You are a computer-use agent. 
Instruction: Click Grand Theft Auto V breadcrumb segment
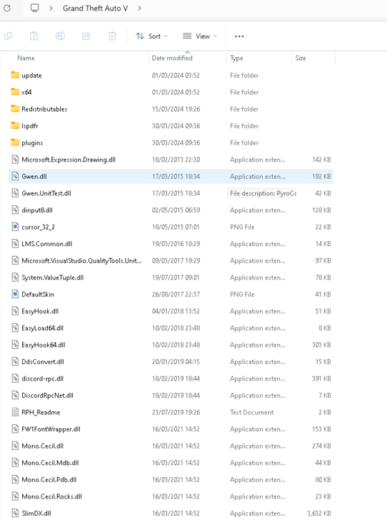95,8
